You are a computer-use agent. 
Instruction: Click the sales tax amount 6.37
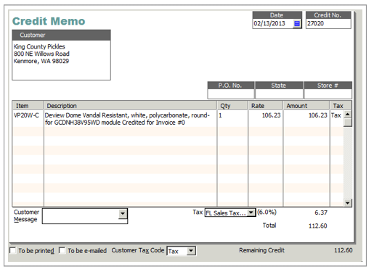(x=321, y=213)
